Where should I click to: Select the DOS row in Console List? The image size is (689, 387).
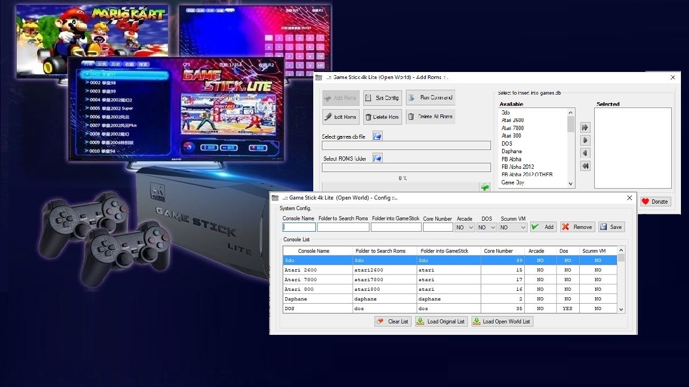[450, 309]
